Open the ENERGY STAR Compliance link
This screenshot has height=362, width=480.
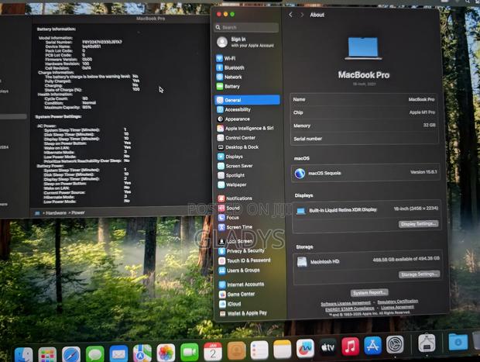(x=350, y=309)
